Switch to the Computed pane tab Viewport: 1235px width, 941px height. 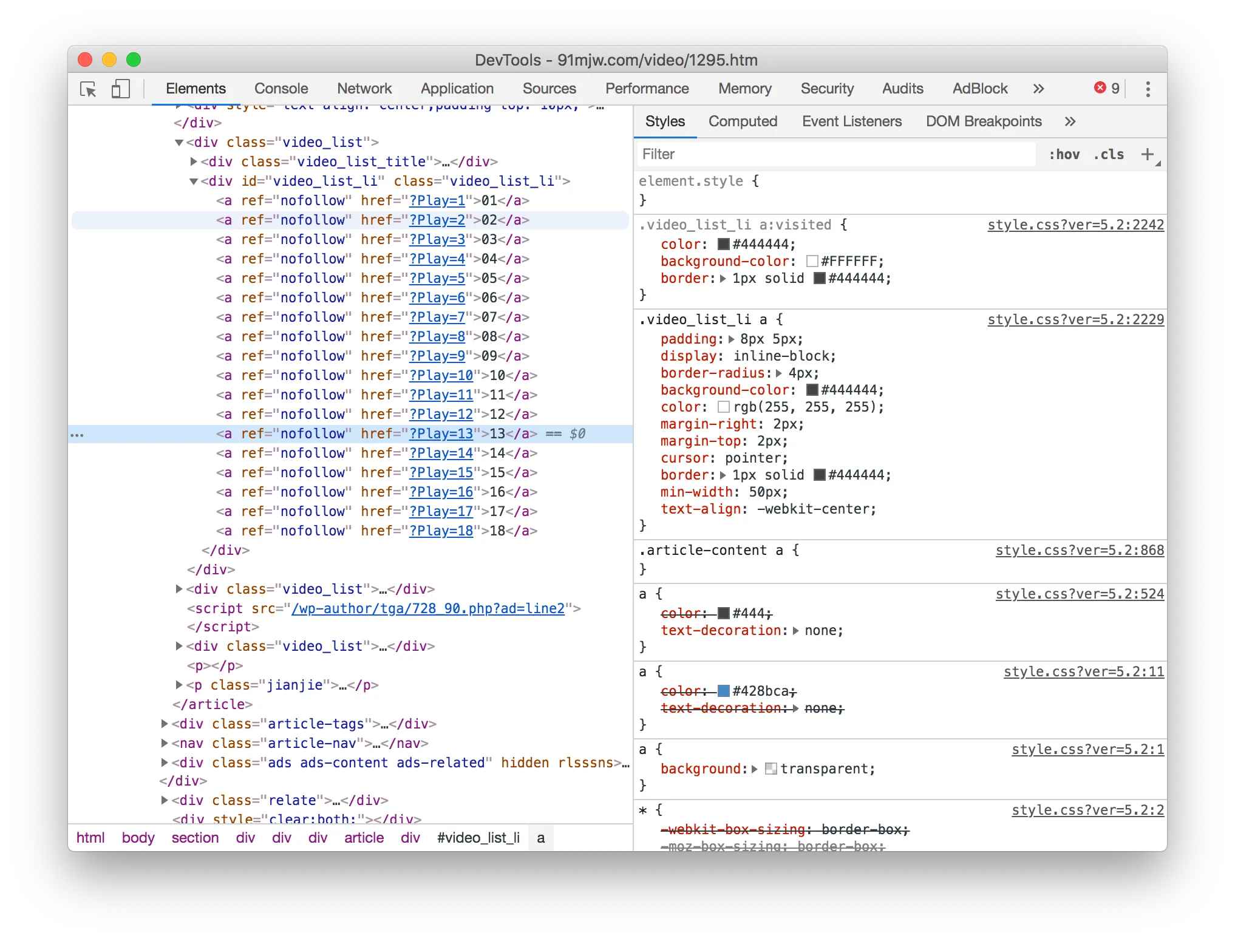[x=743, y=121]
